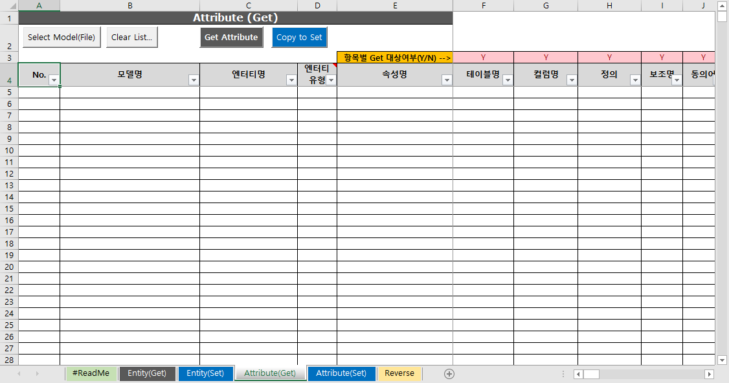
Task: Click the Get Attribute button
Action: 231,37
